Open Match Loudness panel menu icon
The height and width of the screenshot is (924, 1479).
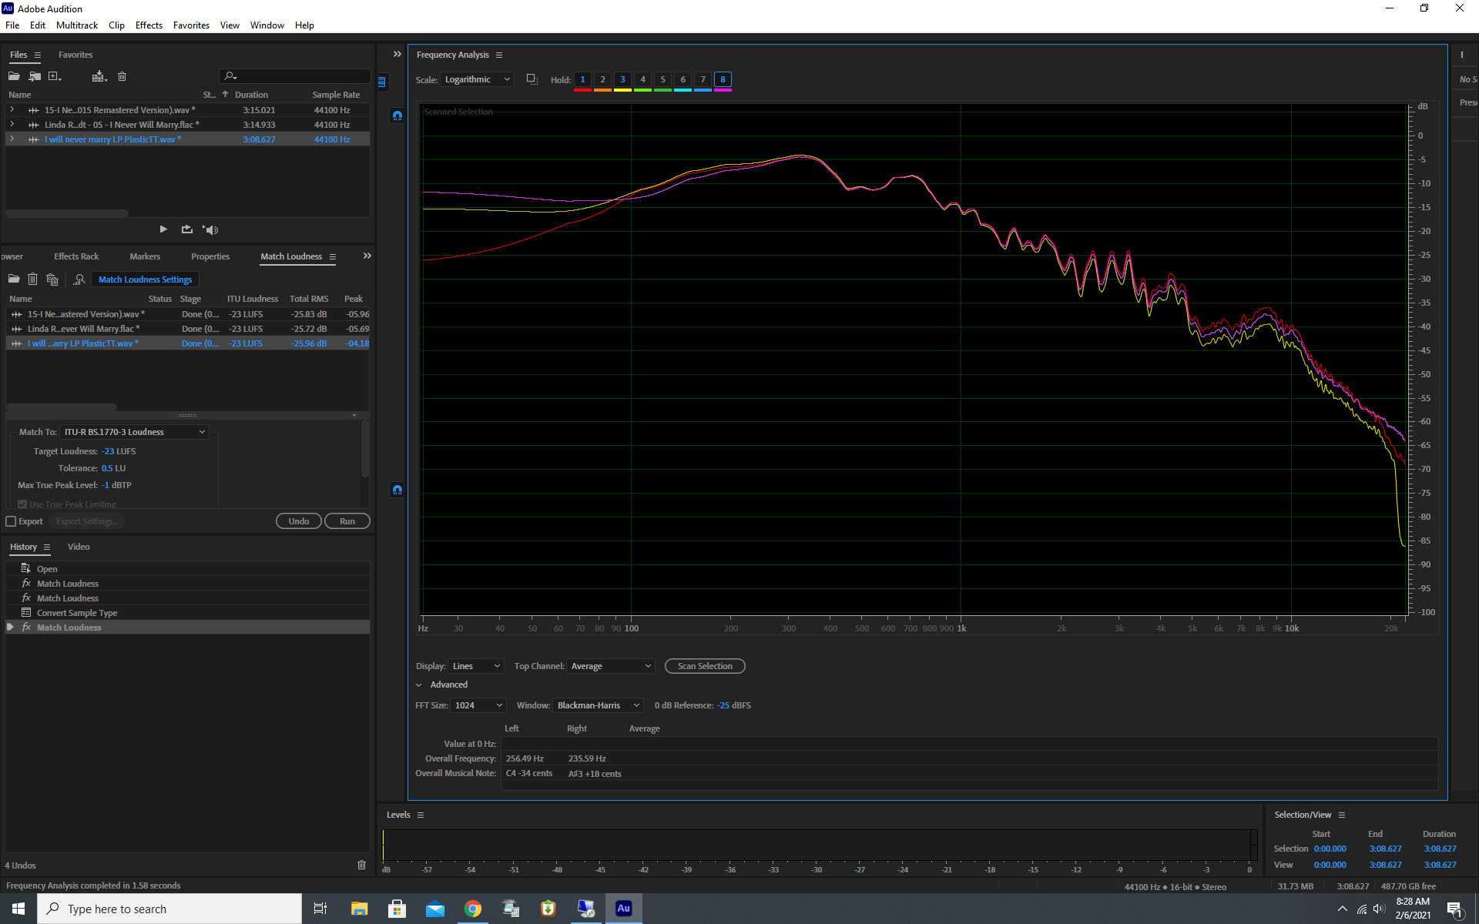(x=333, y=256)
